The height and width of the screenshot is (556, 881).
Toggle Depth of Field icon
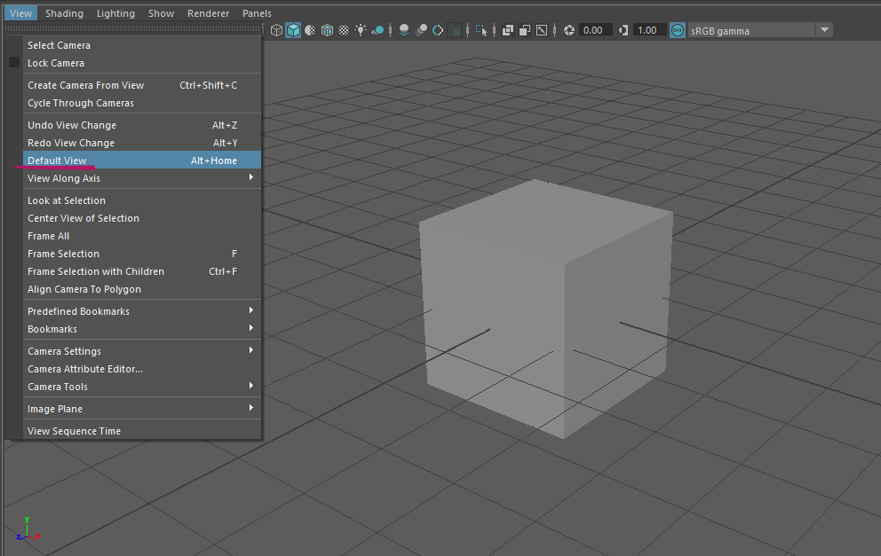455,30
